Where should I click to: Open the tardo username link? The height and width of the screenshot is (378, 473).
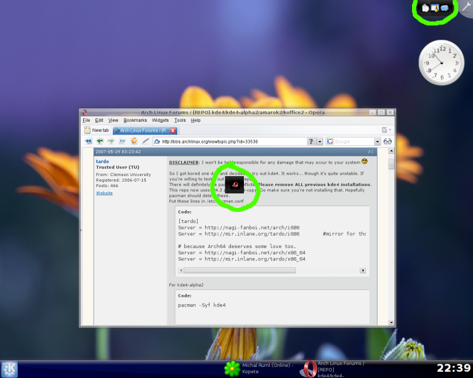pyautogui.click(x=102, y=161)
